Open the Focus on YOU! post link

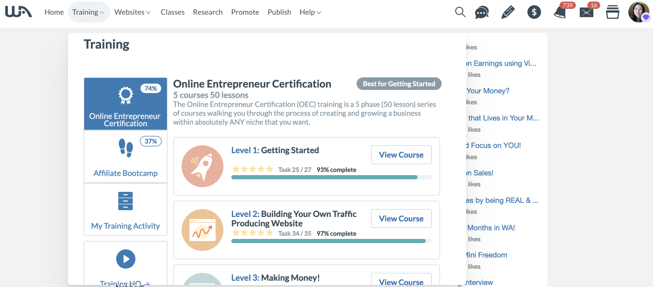tap(493, 145)
